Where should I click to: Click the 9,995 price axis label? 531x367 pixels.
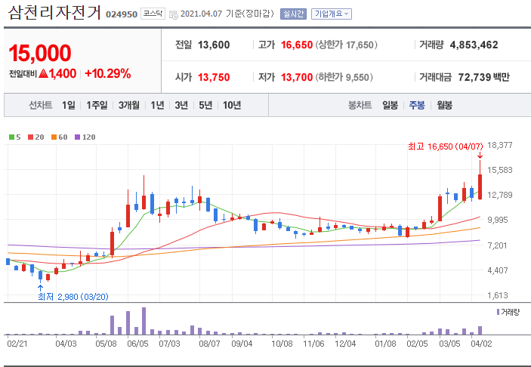click(498, 220)
